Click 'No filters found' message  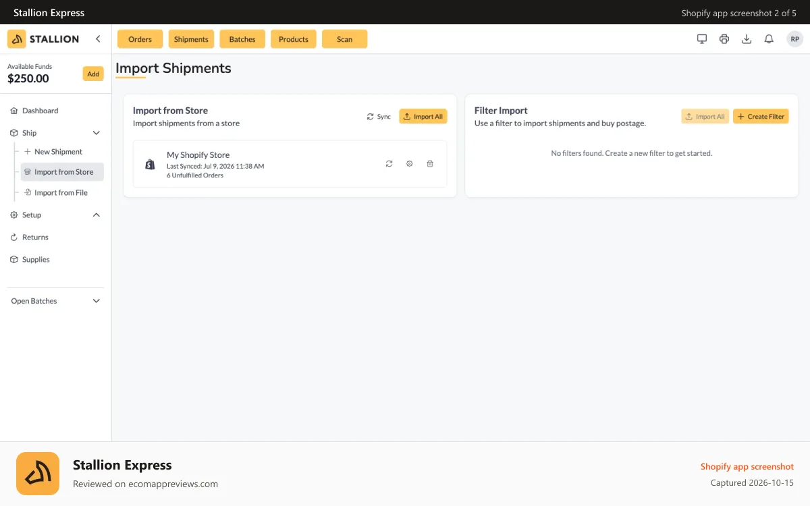pyautogui.click(x=632, y=153)
